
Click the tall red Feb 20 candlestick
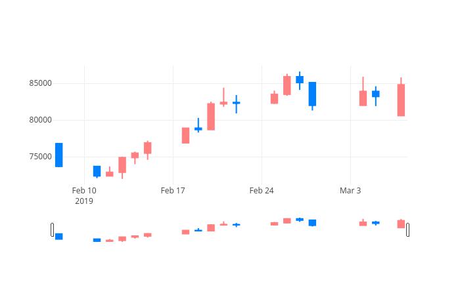[211, 117]
